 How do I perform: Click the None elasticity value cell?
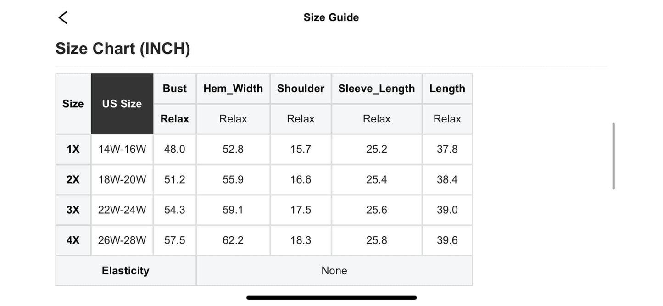(334, 271)
